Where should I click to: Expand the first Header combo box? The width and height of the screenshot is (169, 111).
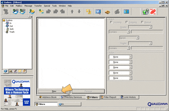(140, 27)
